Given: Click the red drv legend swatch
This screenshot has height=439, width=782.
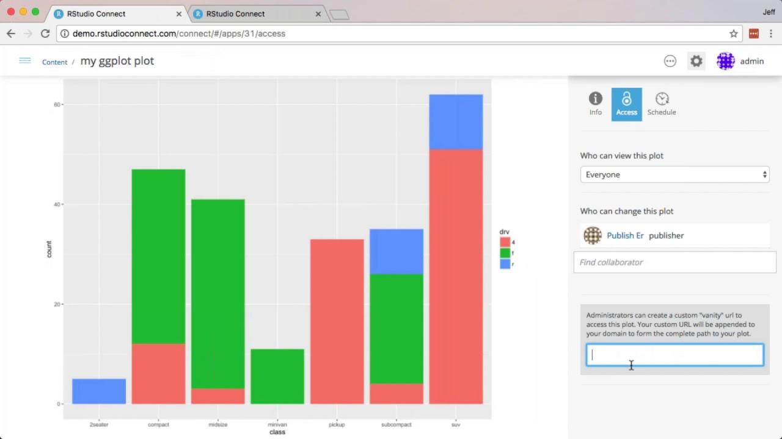Looking at the screenshot, I should pyautogui.click(x=505, y=242).
